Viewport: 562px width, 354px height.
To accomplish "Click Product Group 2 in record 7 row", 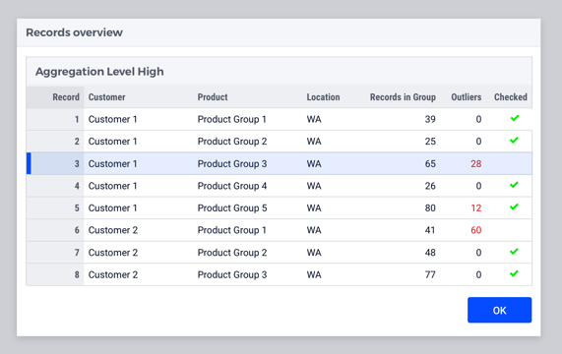I will (x=232, y=253).
